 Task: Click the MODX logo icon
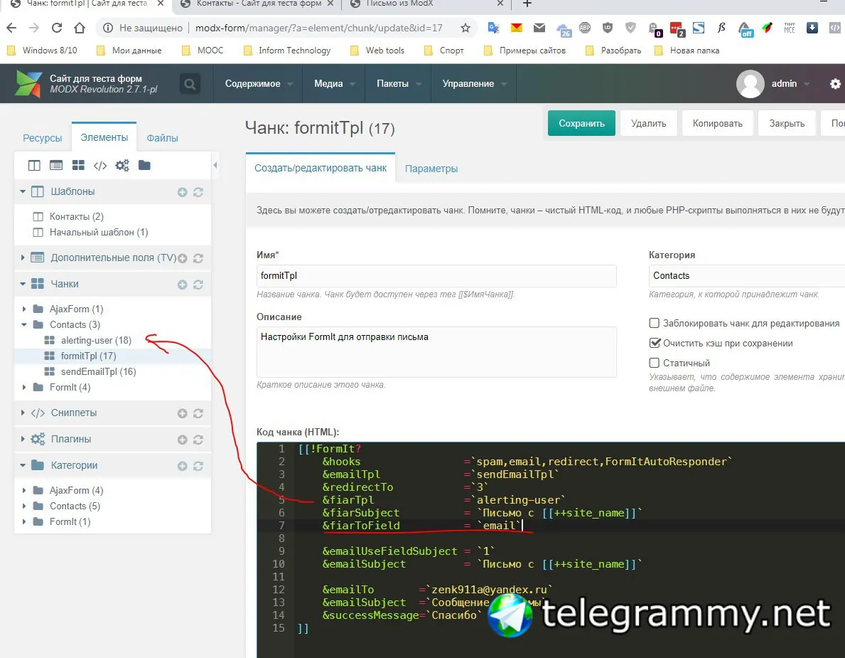tap(28, 83)
